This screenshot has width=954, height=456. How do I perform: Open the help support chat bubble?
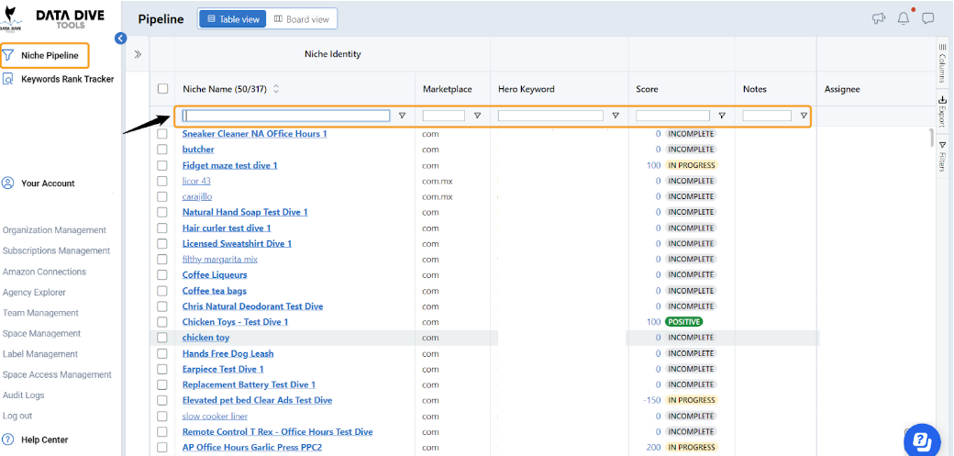pos(922,440)
